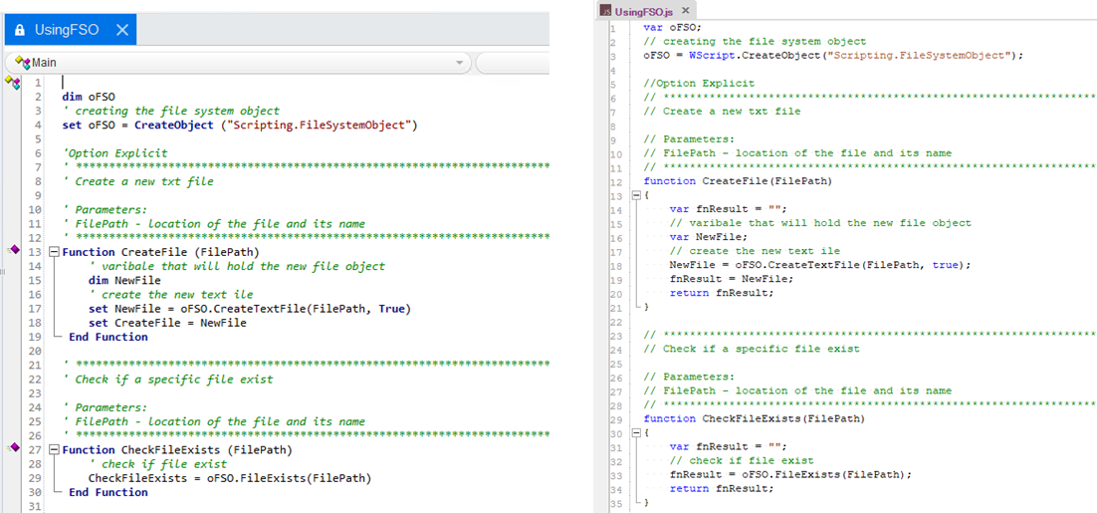Click the Main routine icon in the combo box
The height and width of the screenshot is (513, 1097).
pyautogui.click(x=19, y=63)
